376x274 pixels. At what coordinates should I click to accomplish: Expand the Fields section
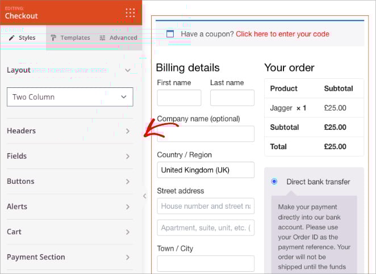coord(70,156)
